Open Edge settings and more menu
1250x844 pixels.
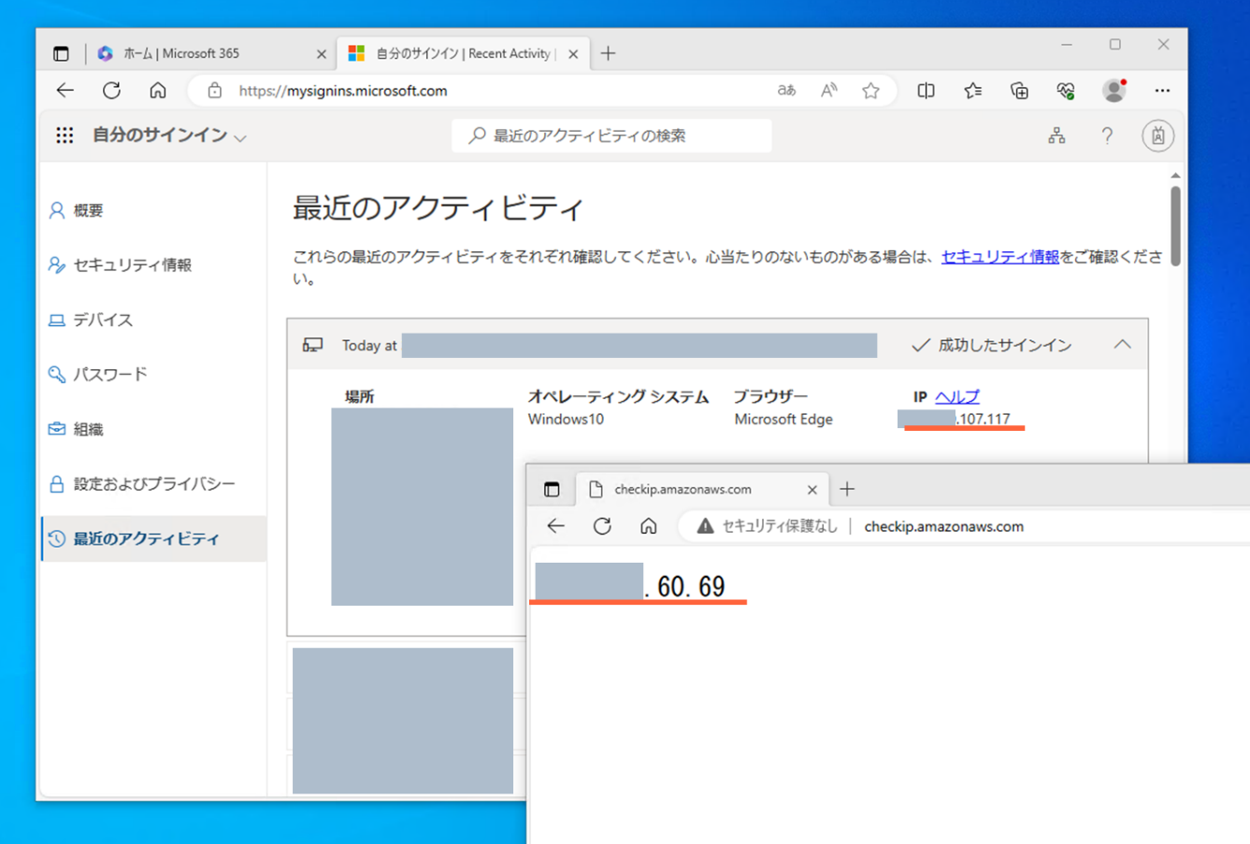tap(1161, 91)
